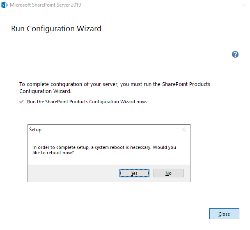Click the Microsoft SharePoint Server 2019 window title
250x230 pixels.
pyautogui.click(x=45, y=5)
